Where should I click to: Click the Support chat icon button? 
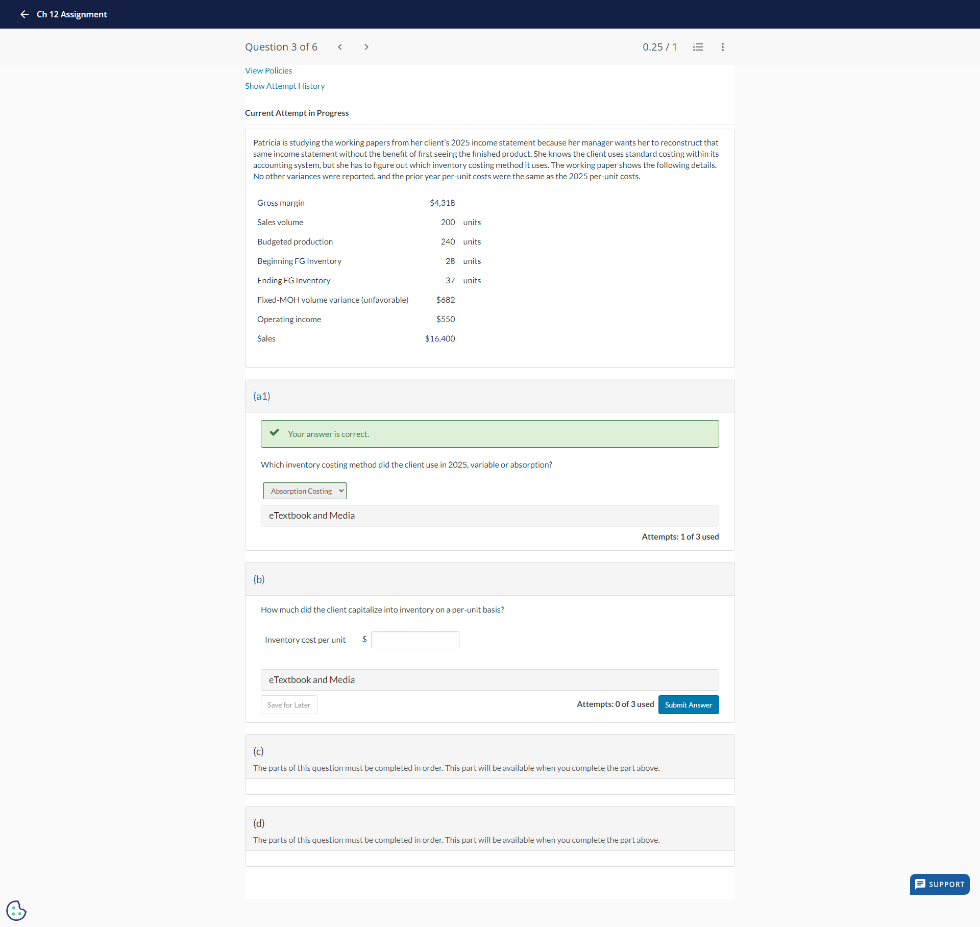tap(939, 884)
